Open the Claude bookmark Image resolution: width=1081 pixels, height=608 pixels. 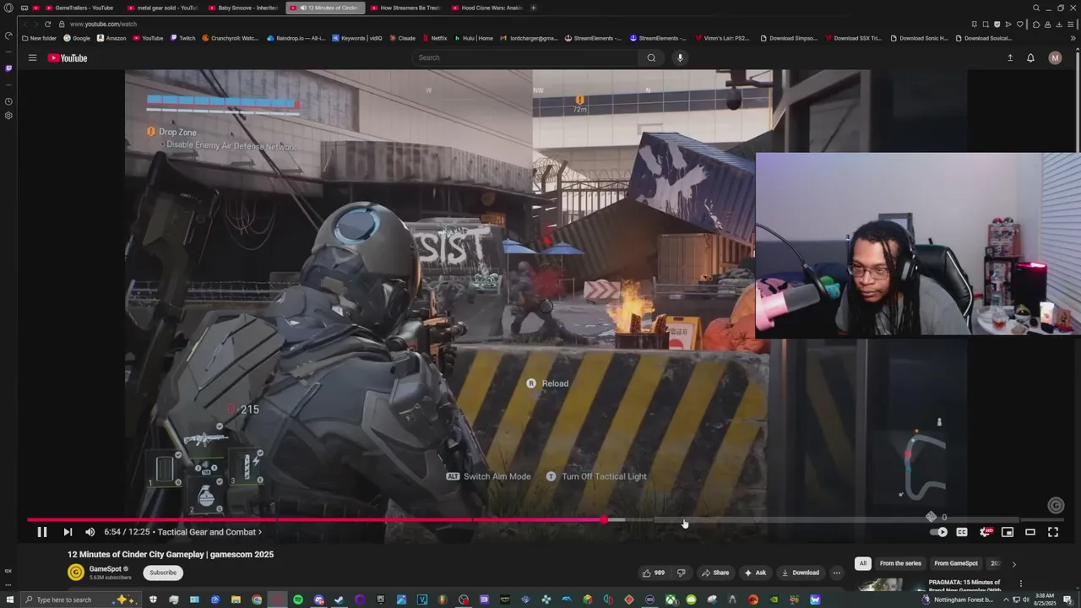(x=402, y=38)
